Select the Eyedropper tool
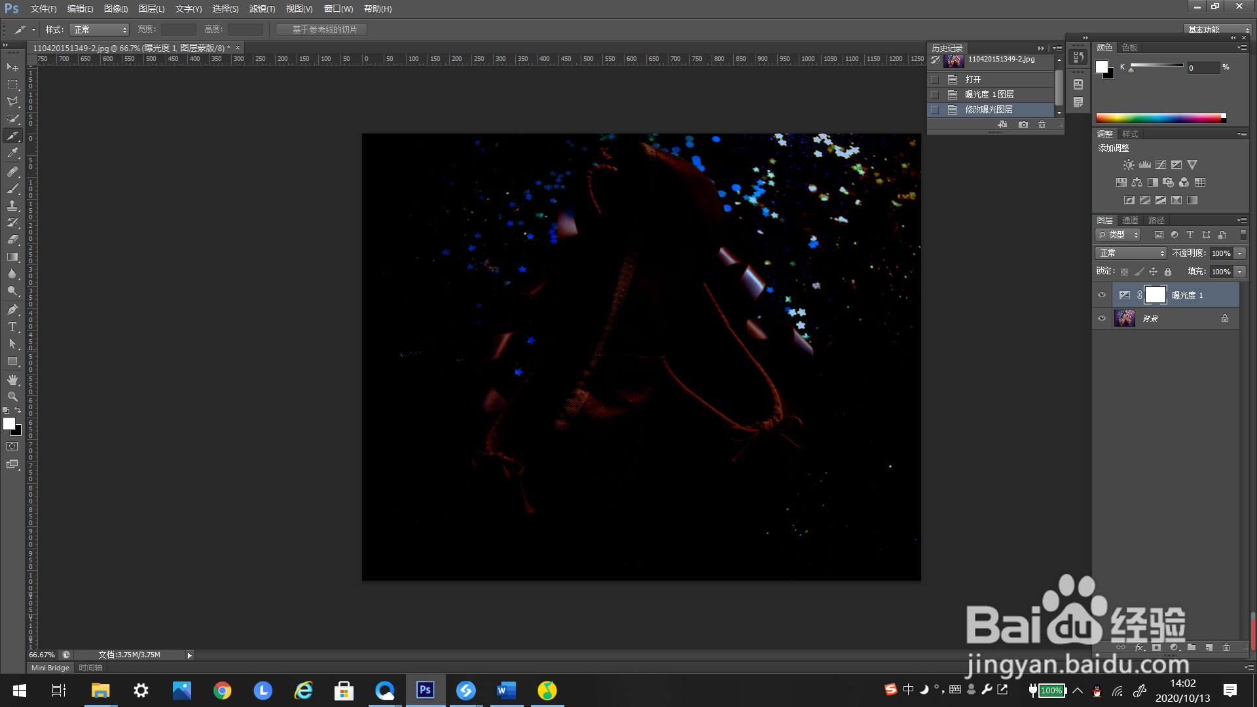 [12, 153]
